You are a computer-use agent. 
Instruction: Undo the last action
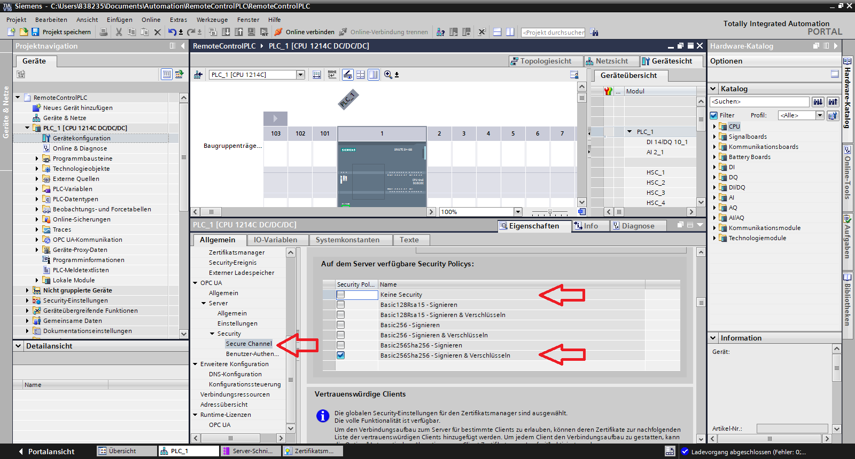(172, 32)
